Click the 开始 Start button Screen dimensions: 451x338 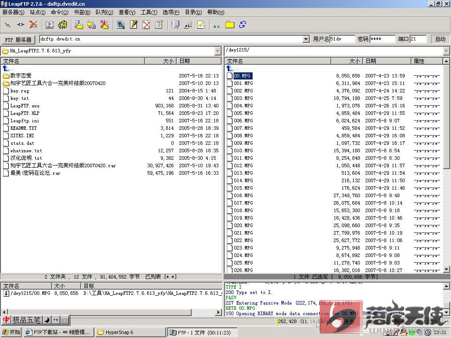click(x=11, y=332)
